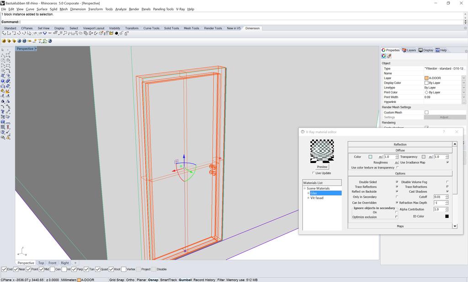This screenshot has height=282, width=468.
Task: Select the Circle tool in left sidebar
Action: click(x=3, y=60)
